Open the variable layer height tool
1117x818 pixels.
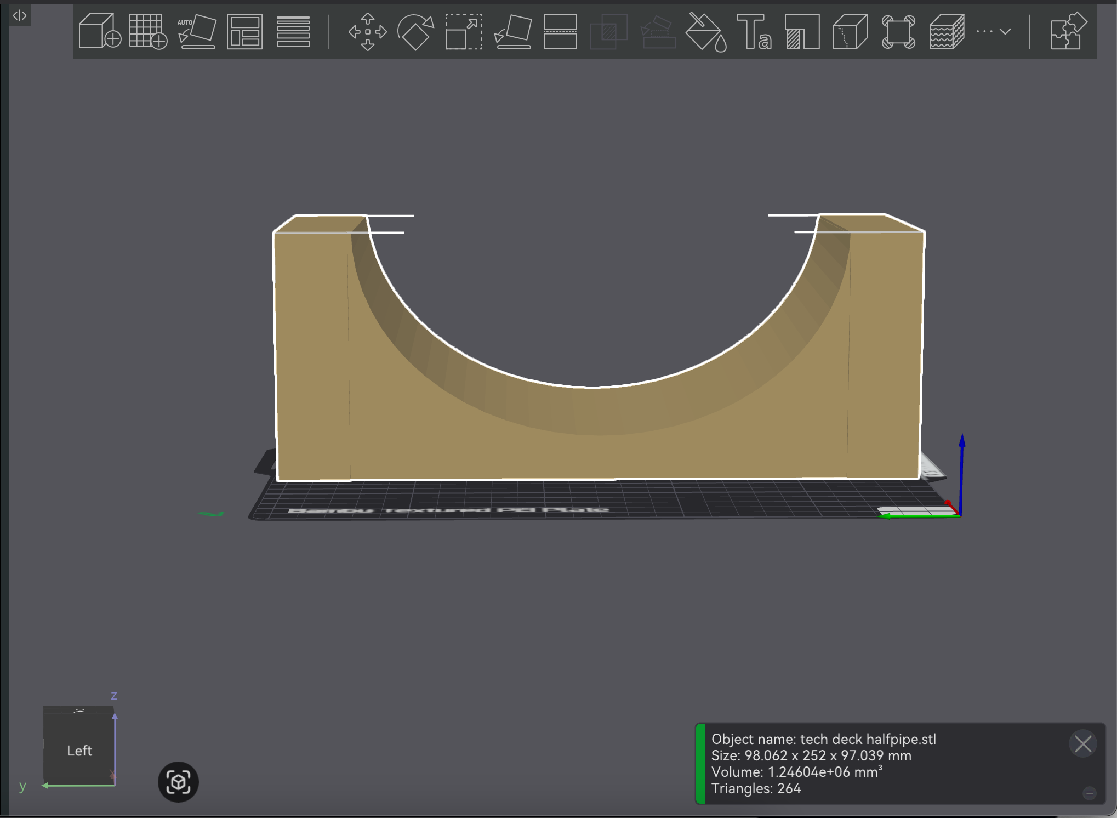(293, 31)
